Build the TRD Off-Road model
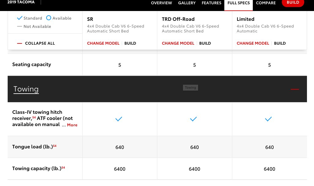 [x=205, y=43]
